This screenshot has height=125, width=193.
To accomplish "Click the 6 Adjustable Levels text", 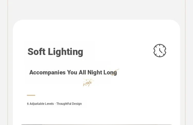I will [40, 104].
